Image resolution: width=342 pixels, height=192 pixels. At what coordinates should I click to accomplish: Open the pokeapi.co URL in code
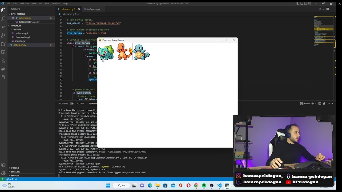[103, 23]
